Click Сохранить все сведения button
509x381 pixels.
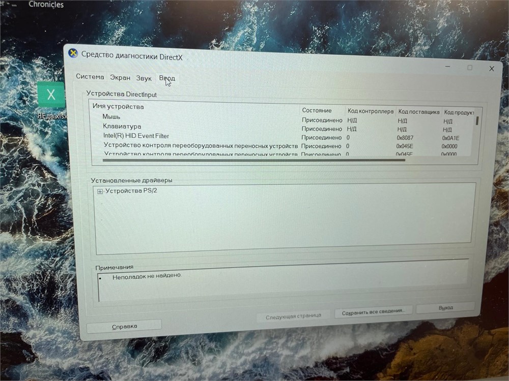(373, 312)
